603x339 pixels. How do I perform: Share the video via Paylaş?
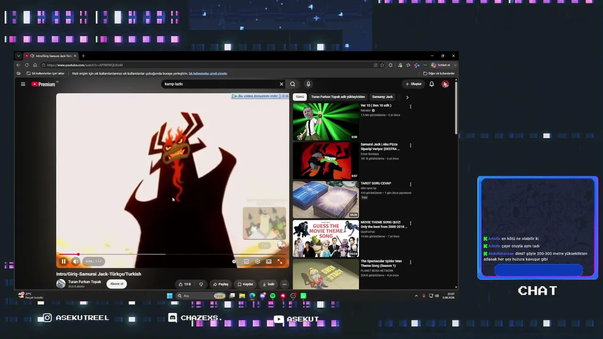(220, 284)
